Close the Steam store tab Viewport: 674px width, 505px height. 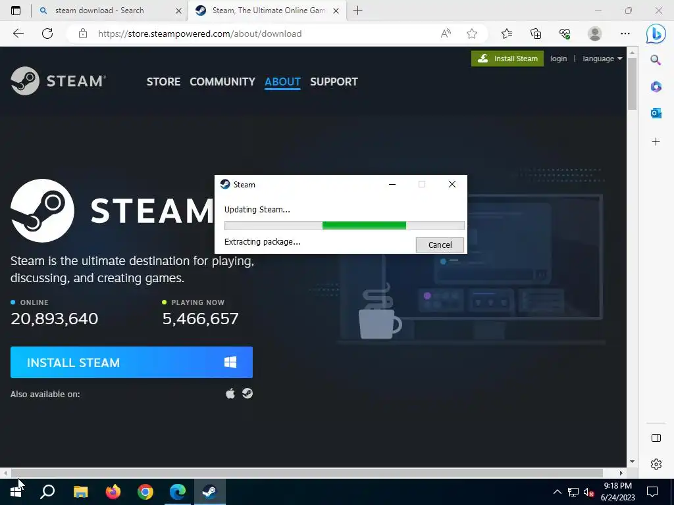coord(336,11)
